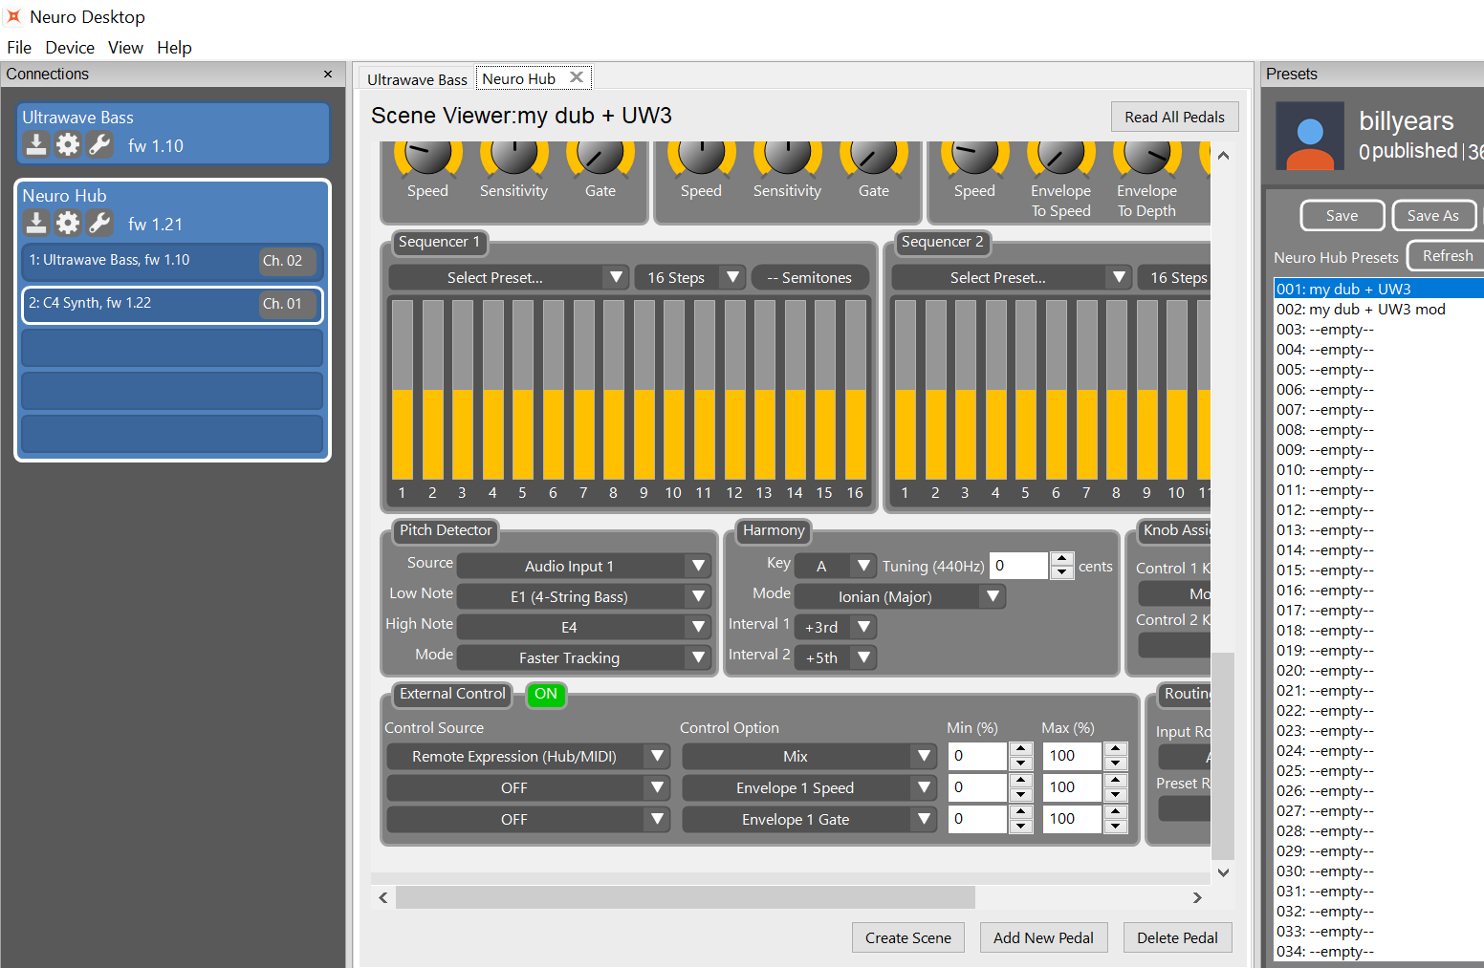Click Add New Pedal button
1484x968 pixels.
tap(1043, 937)
